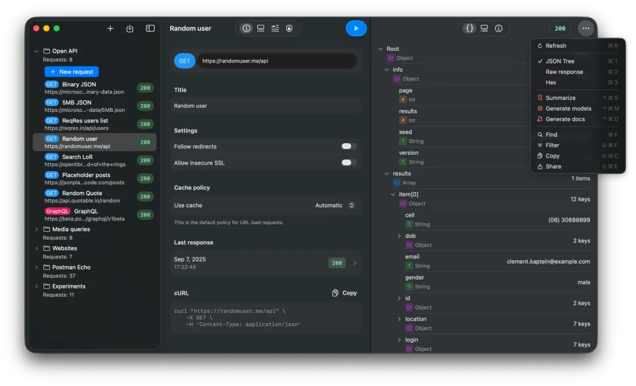Image resolution: width=636 pixels, height=386 pixels.
Task: Open the Auth shield icon
Action: [289, 28]
